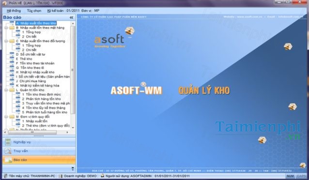The height and width of the screenshot is (180, 309).
Task: Click the tree vertical scrollbar up arrow
Action: (x=73, y=23)
